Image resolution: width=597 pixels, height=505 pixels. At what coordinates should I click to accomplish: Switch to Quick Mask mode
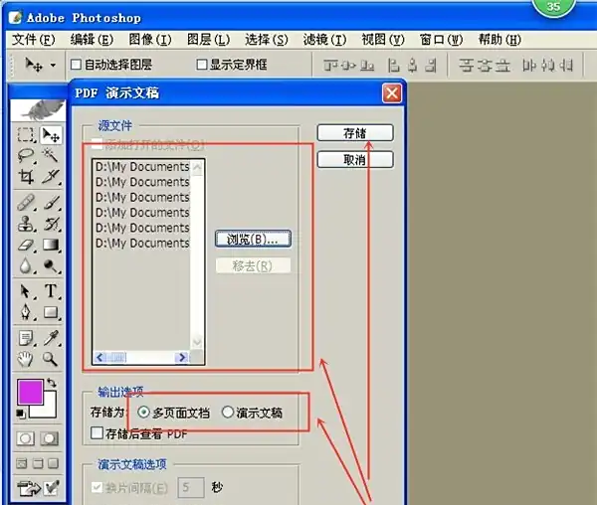pyautogui.click(x=50, y=438)
